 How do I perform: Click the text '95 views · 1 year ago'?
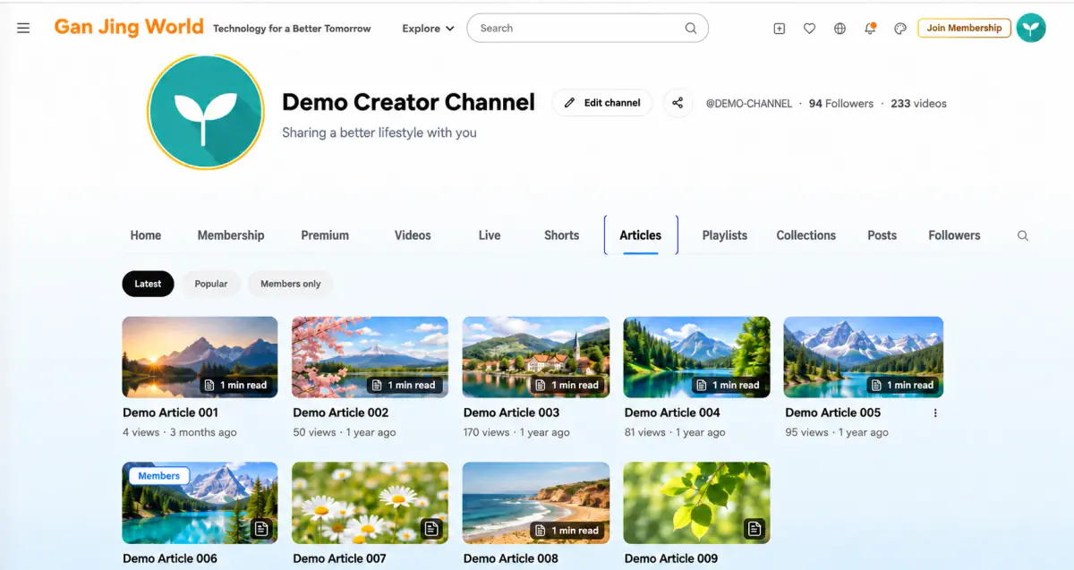click(x=837, y=432)
